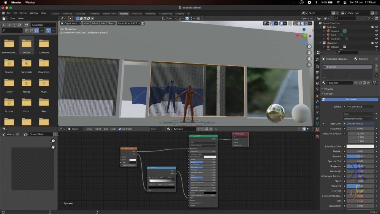Image resolution: width=380 pixels, height=214 pixels.
Task: Open the Object Mode dropdown
Action: click(x=71, y=24)
